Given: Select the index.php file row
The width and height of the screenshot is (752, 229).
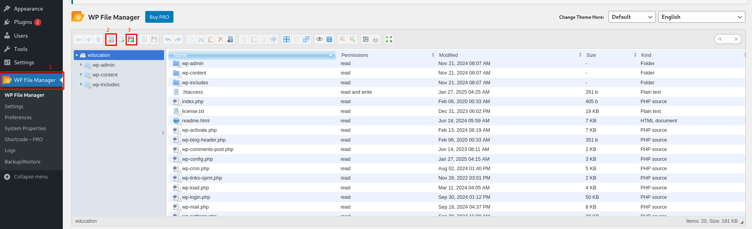Looking at the screenshot, I should pyautogui.click(x=456, y=102).
